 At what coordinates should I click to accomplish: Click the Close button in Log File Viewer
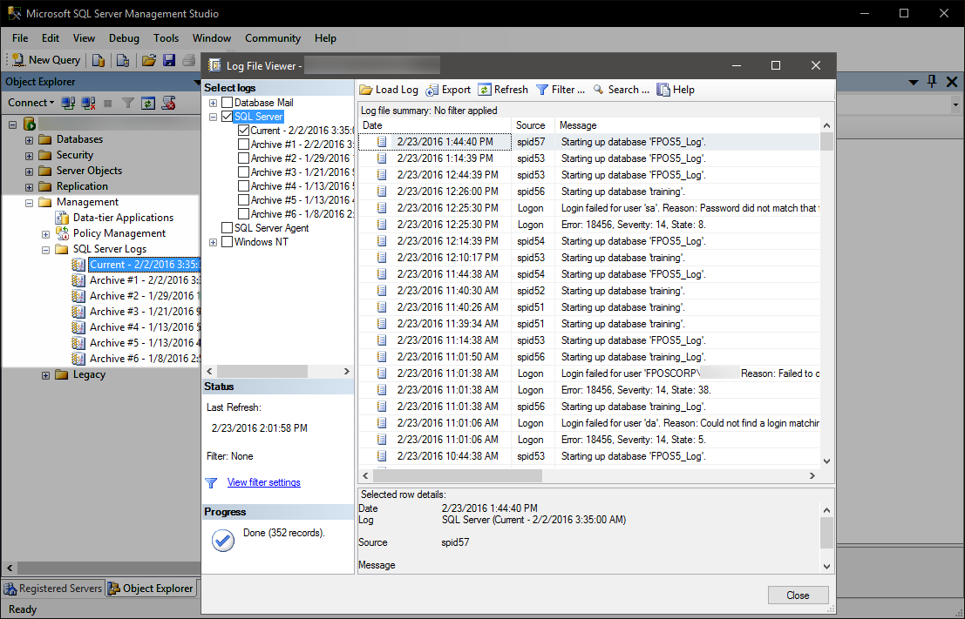tap(798, 595)
